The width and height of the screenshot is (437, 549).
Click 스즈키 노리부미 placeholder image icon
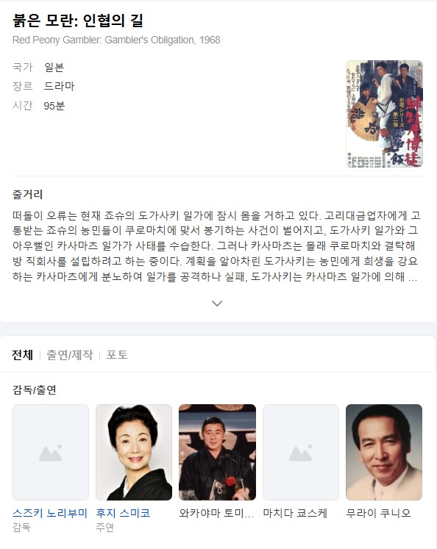51,453
